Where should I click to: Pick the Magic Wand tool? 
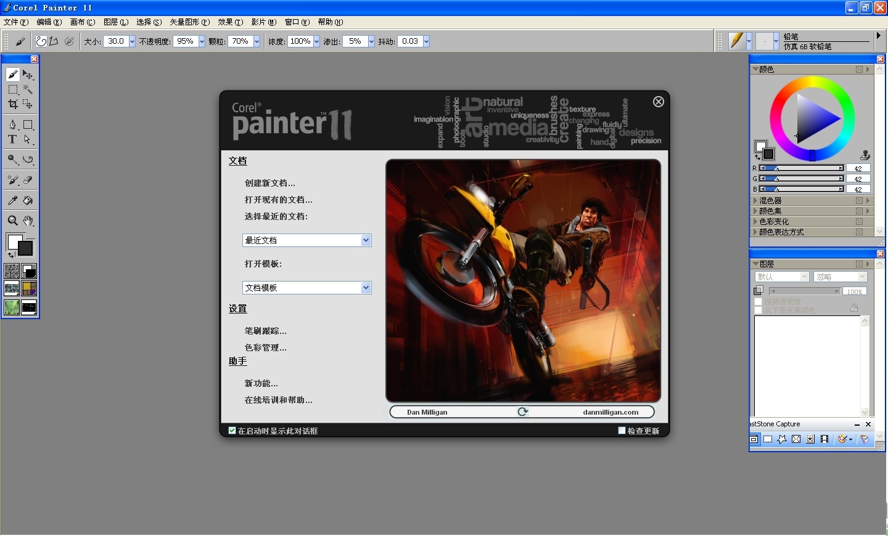[28, 89]
